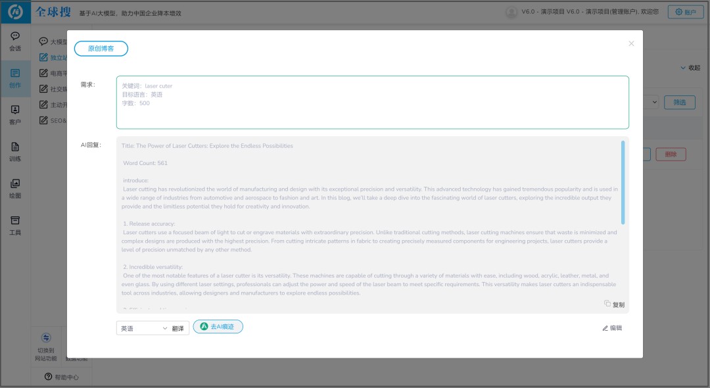The width and height of the screenshot is (710, 388).
Task: Click the '1. Release accuracy:' heading
Action: tap(149, 224)
